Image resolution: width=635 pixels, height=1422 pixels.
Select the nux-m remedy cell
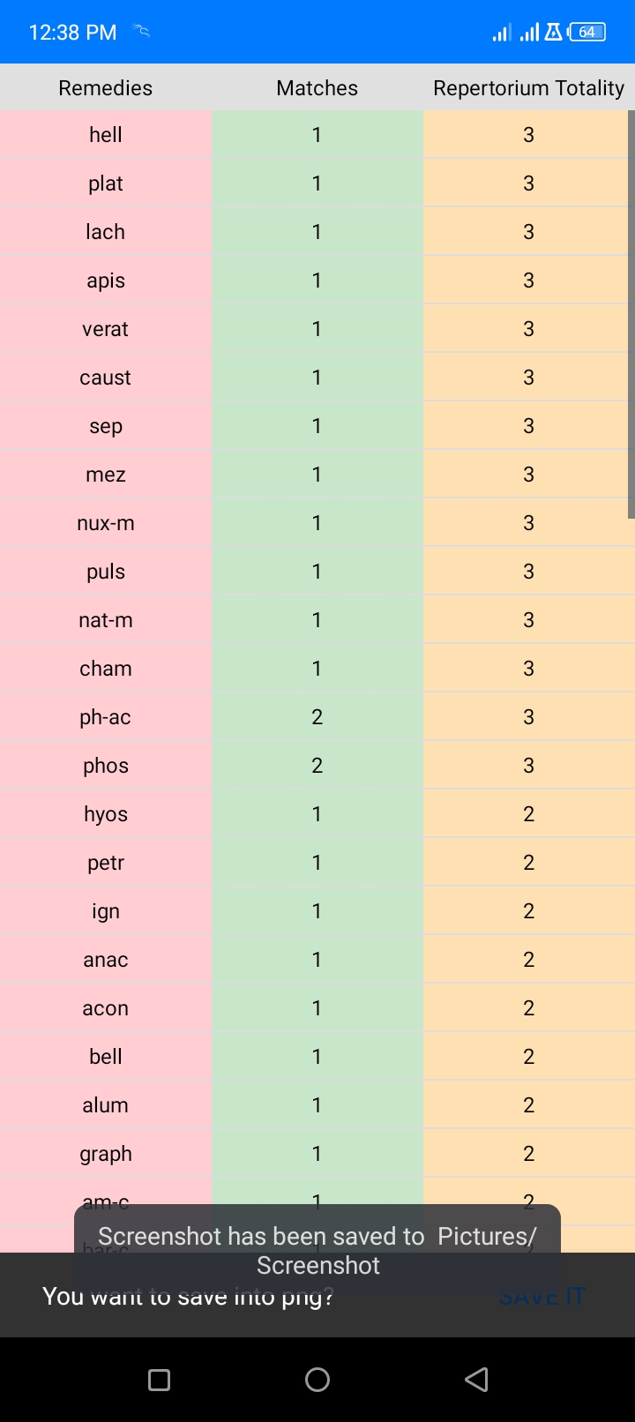pos(106,523)
